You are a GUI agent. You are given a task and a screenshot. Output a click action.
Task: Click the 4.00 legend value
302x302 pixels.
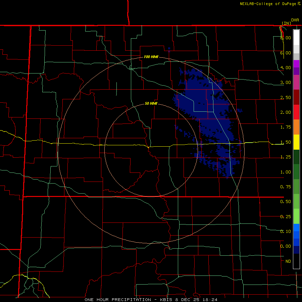[x=286, y=67]
